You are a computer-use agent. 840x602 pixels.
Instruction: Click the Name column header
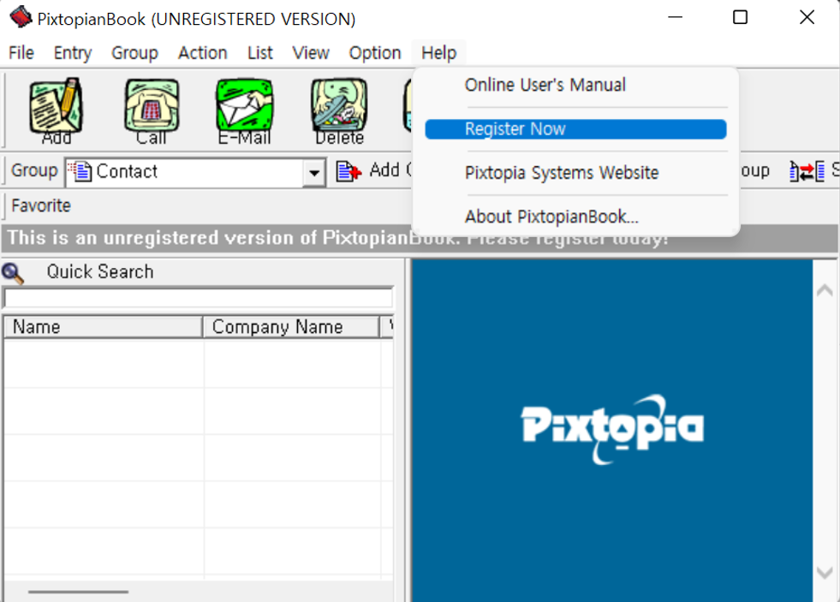[103, 327]
